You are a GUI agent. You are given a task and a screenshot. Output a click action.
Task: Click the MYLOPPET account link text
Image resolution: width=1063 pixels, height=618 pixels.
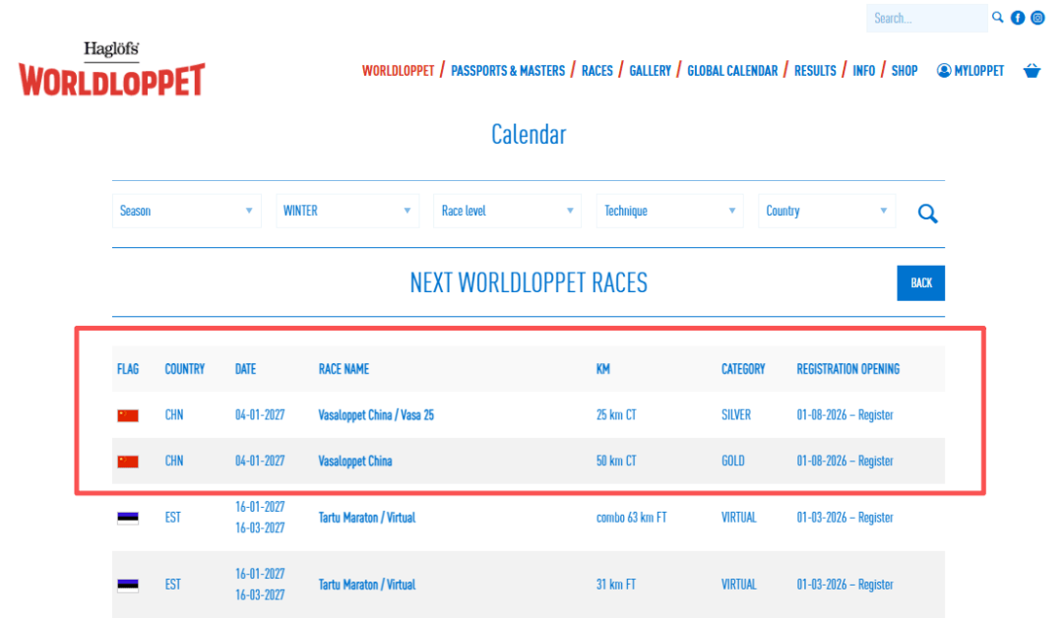[x=979, y=71]
